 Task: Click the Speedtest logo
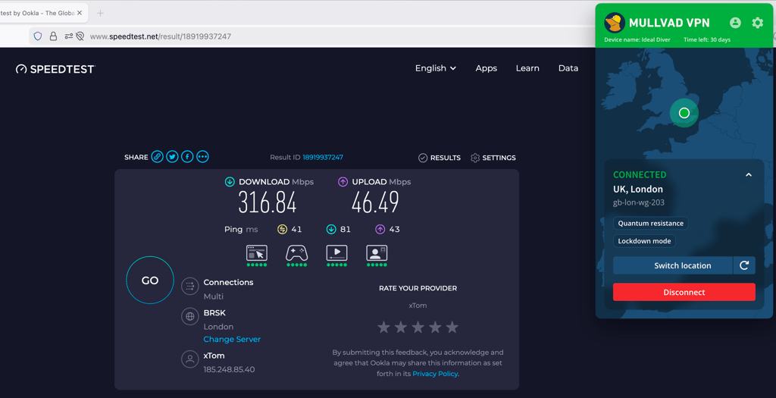[x=55, y=69]
